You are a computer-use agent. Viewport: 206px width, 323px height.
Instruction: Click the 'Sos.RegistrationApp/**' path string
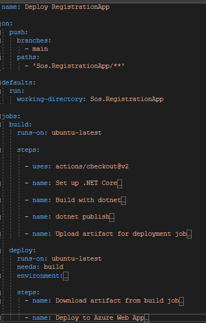78,66
